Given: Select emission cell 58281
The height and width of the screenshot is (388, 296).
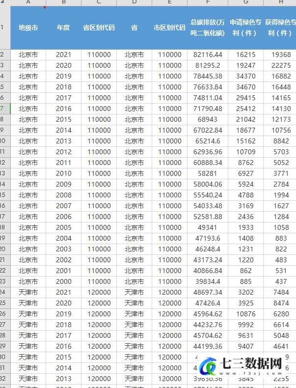Looking at the screenshot, I should (x=208, y=173).
